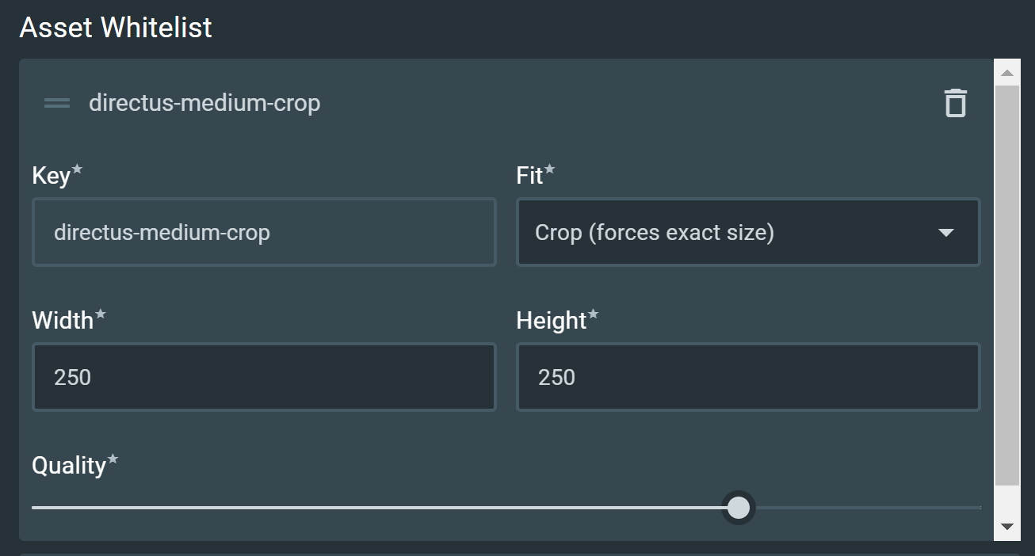1035x556 pixels.
Task: Click the Fit field label
Action: tap(530, 176)
